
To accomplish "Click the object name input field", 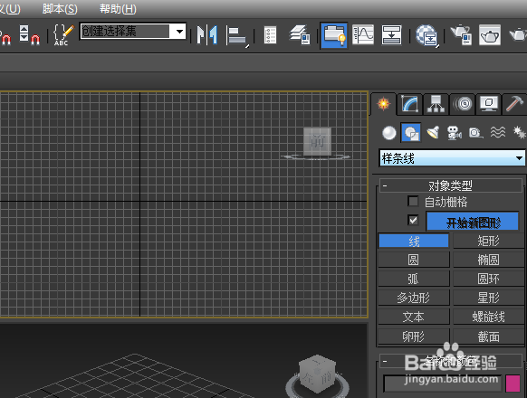I will [442, 384].
